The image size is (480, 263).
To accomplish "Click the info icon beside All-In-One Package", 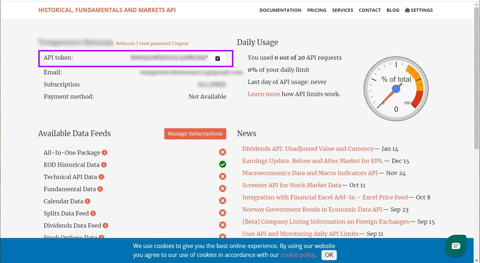I will pyautogui.click(x=104, y=152).
